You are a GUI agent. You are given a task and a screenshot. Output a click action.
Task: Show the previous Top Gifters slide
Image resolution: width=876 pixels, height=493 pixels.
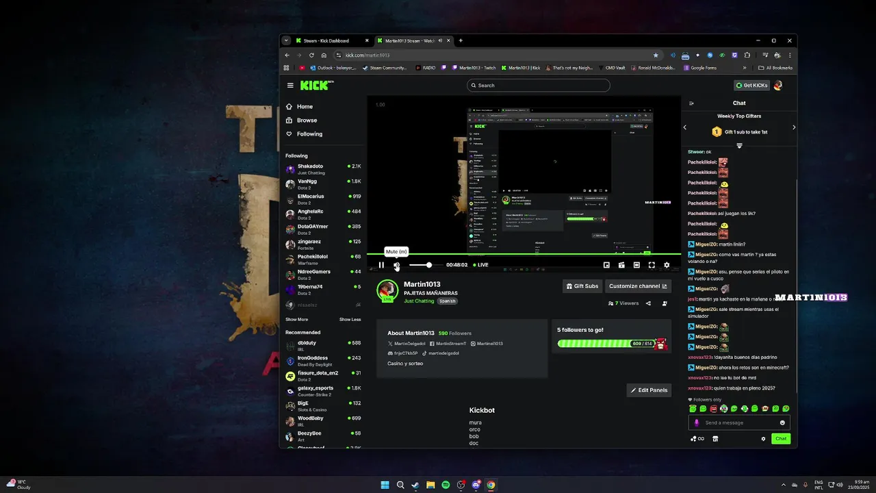[685, 127]
